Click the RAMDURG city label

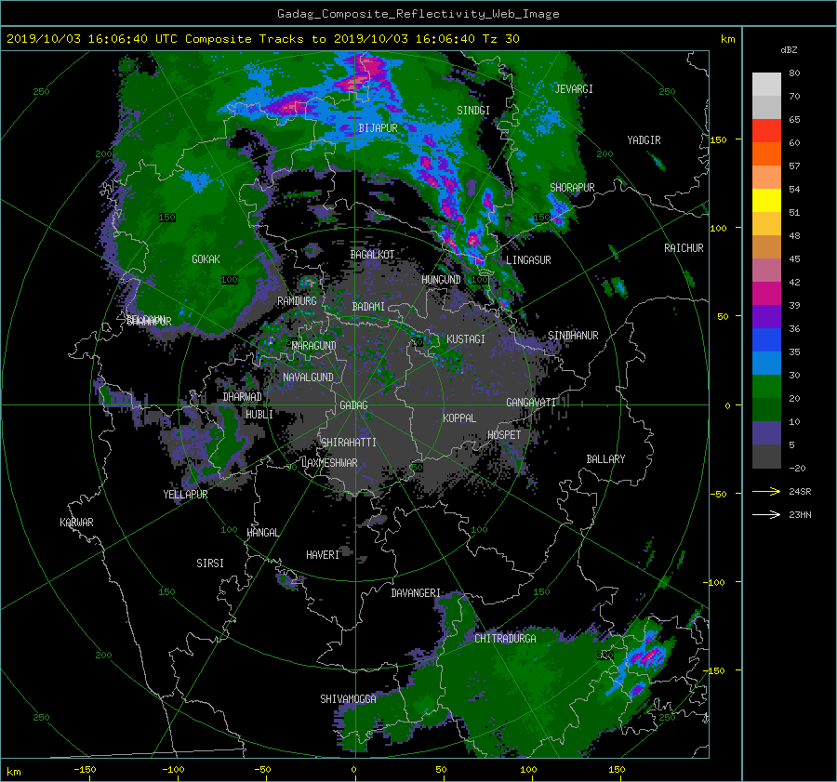[297, 301]
